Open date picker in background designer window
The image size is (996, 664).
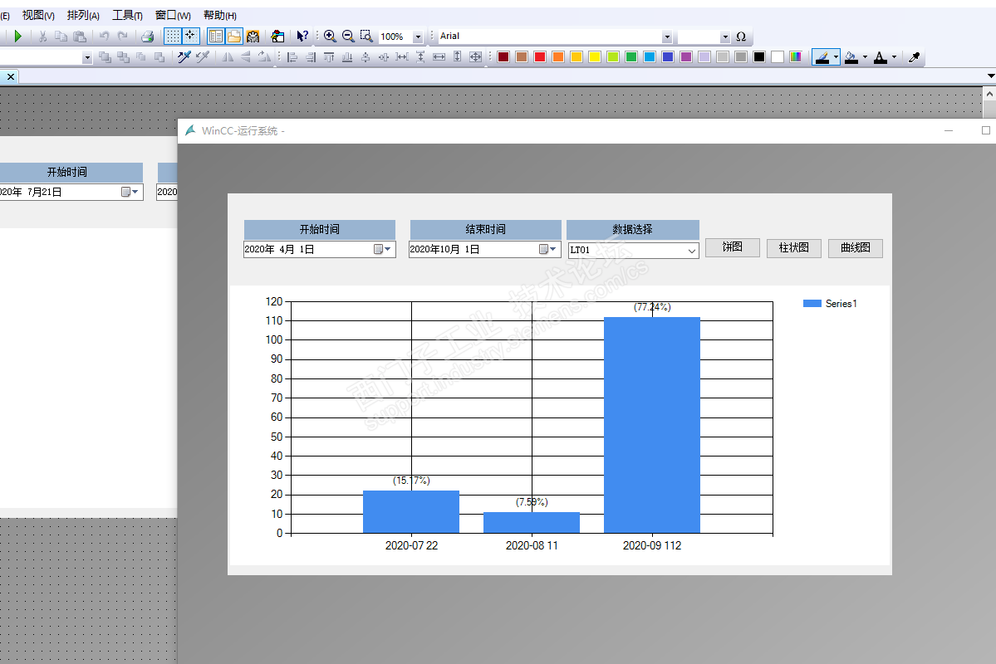tap(130, 192)
